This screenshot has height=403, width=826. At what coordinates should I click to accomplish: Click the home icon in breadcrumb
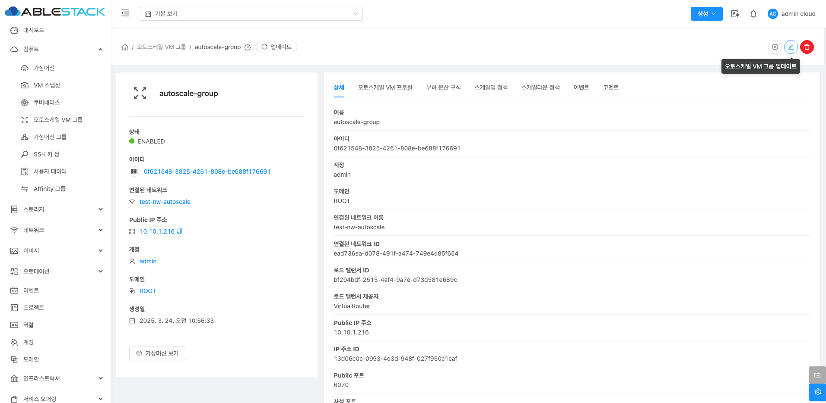125,47
